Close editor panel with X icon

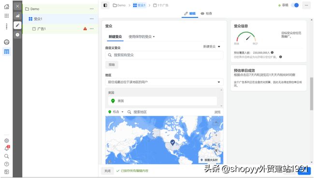click(x=17, y=6)
